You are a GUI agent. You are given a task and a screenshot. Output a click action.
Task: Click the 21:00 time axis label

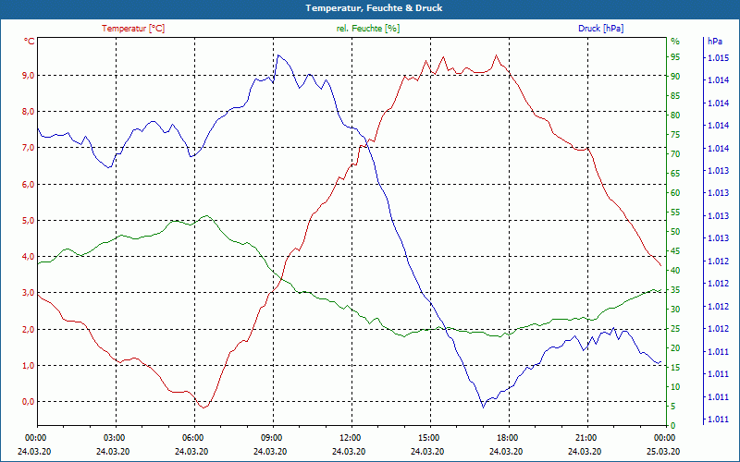click(x=586, y=438)
